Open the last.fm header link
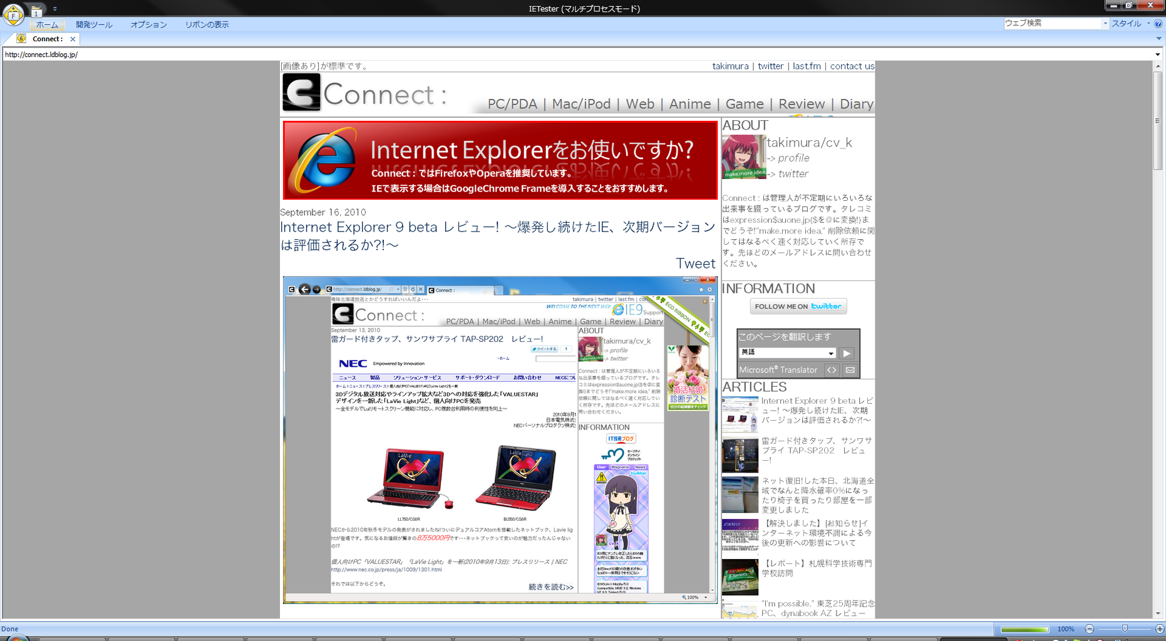Image resolution: width=1166 pixels, height=641 pixels. tap(807, 66)
